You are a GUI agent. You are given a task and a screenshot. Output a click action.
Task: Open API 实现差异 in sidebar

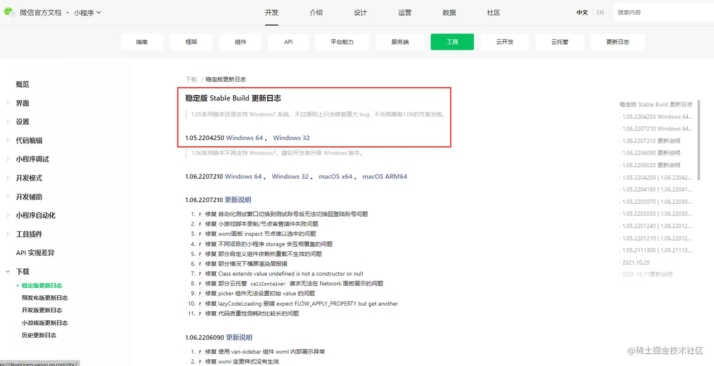pyautogui.click(x=35, y=253)
